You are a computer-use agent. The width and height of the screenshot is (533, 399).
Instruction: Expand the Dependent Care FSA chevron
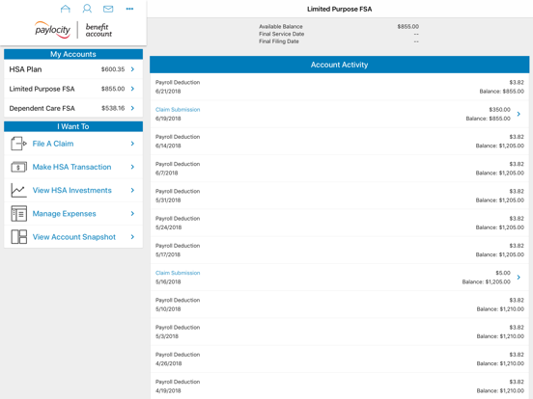(132, 108)
